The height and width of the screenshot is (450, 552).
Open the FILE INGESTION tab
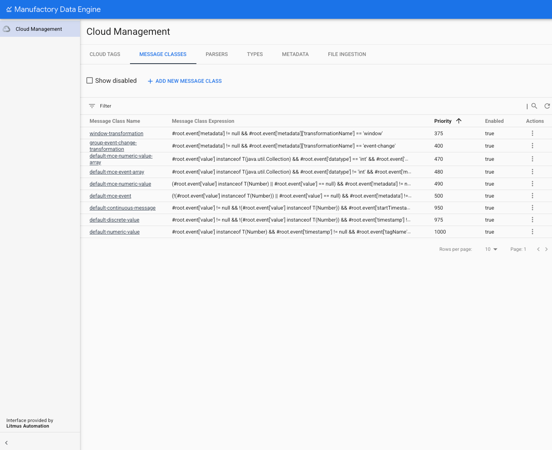346,54
